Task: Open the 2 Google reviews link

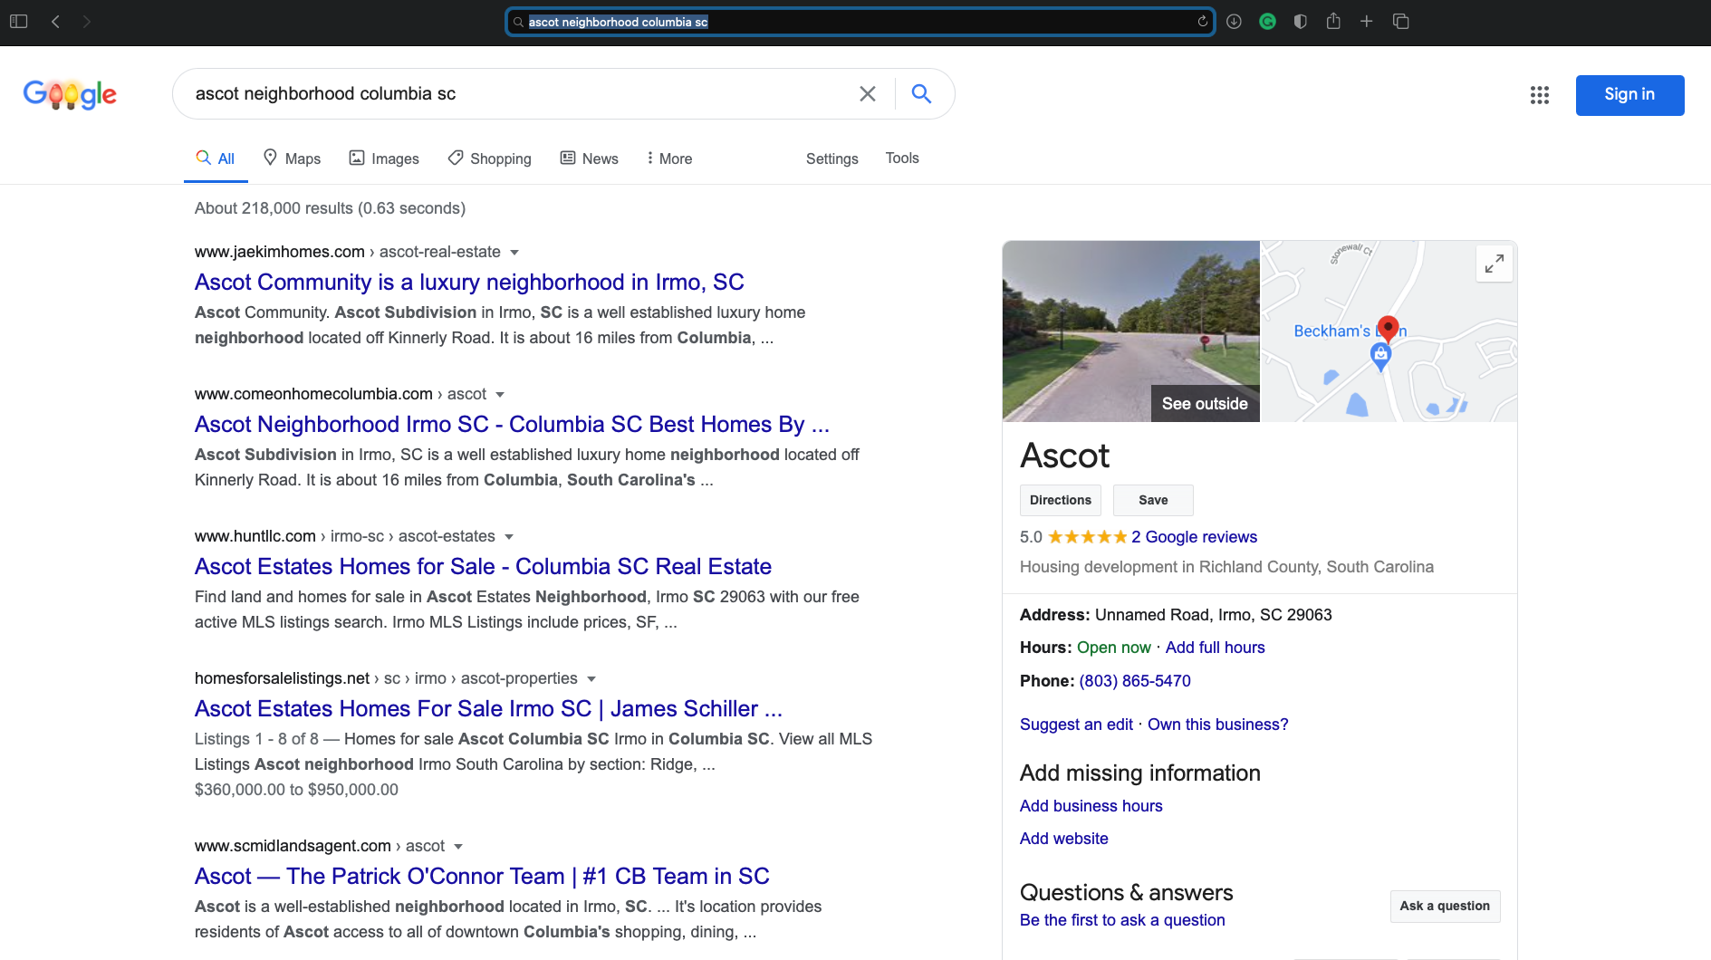Action: point(1194,537)
